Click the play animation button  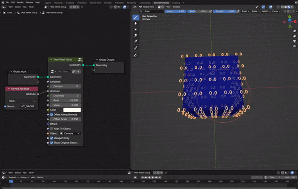[152, 178]
